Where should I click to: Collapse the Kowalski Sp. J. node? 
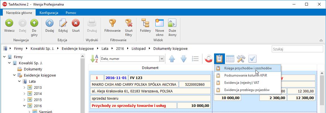9,63
